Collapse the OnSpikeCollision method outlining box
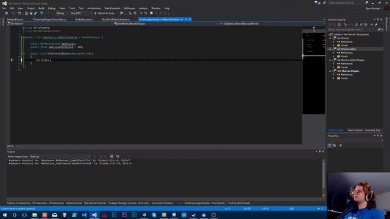The width and height of the screenshot is (390, 219). [23, 54]
